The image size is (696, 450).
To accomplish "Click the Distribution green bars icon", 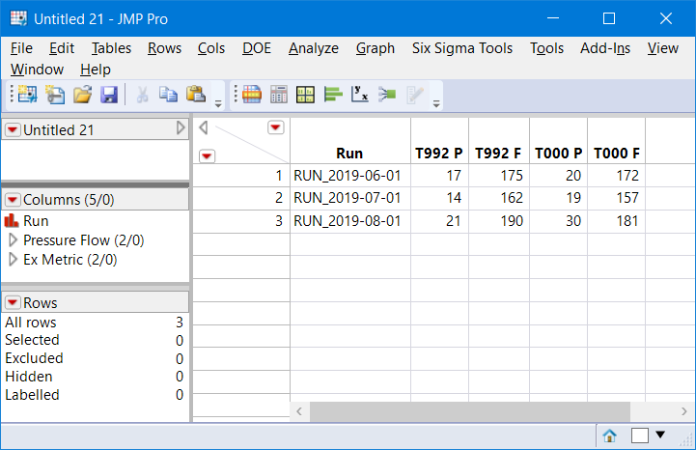I will tap(333, 95).
